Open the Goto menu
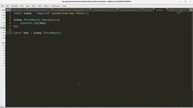 [33, 6]
